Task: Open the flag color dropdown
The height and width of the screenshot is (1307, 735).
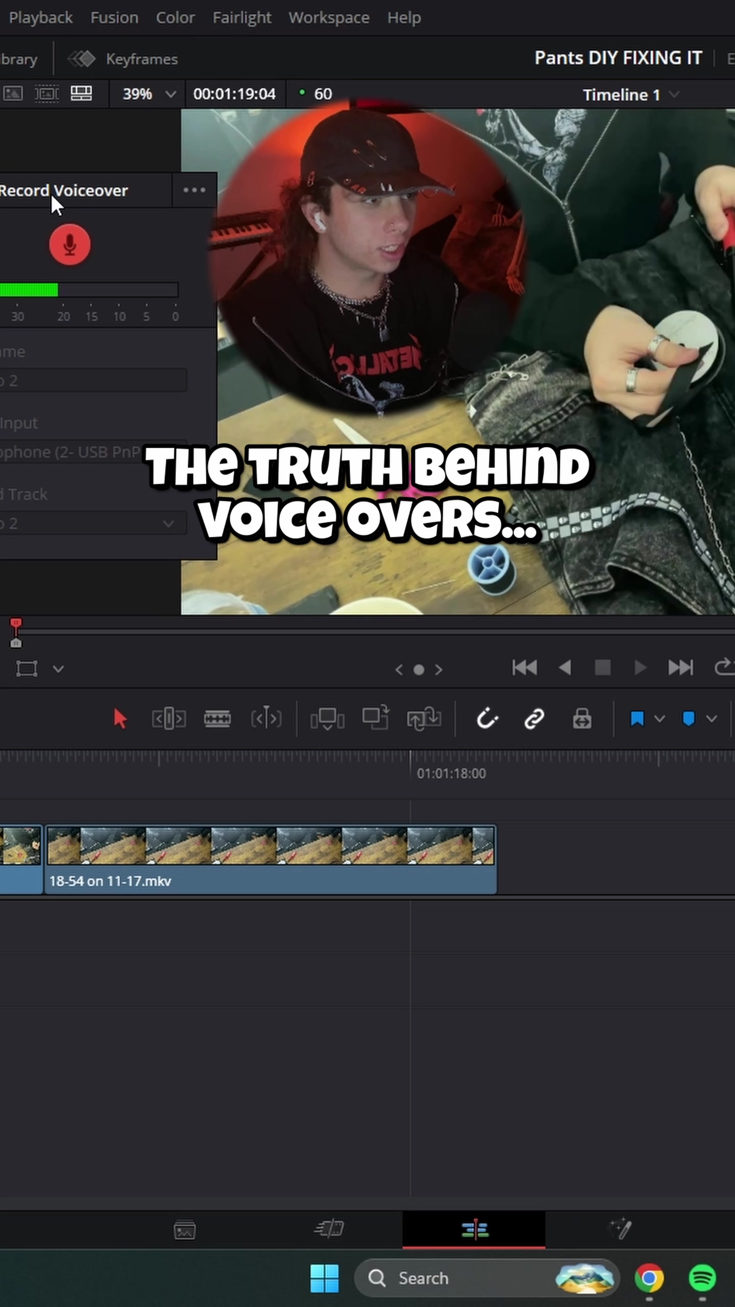Action: tap(659, 719)
